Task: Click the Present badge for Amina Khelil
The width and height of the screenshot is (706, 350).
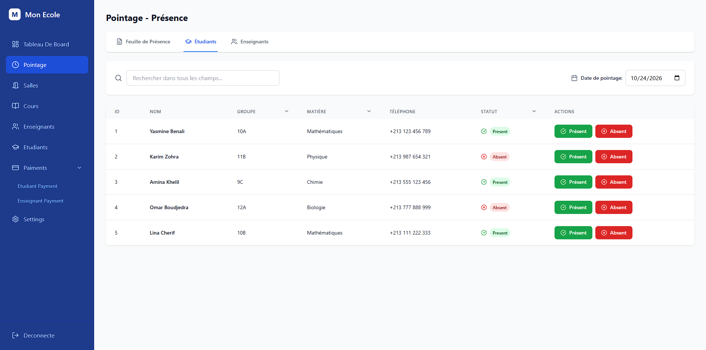Action: coord(500,182)
